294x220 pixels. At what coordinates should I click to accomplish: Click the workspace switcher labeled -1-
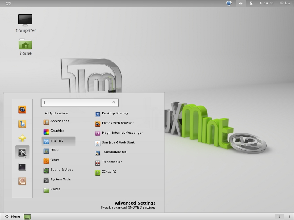[279, 216]
